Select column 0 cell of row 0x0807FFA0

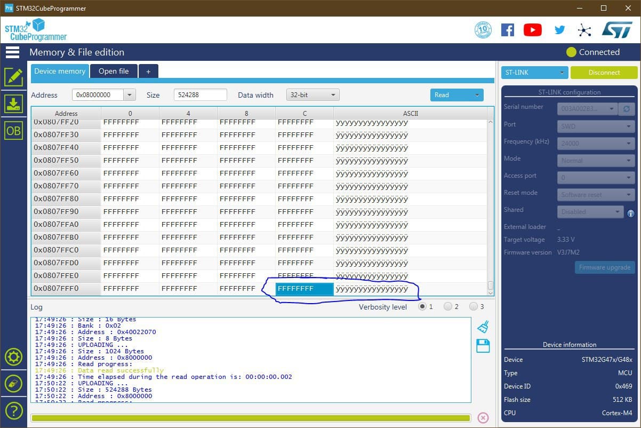130,224
